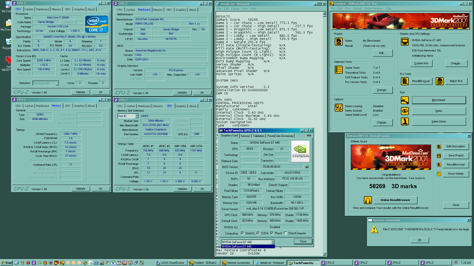Screen dimensions: 474x266
Task: Switch to ASUS SmartDoctor in the taskbar
Action: [171, 263]
